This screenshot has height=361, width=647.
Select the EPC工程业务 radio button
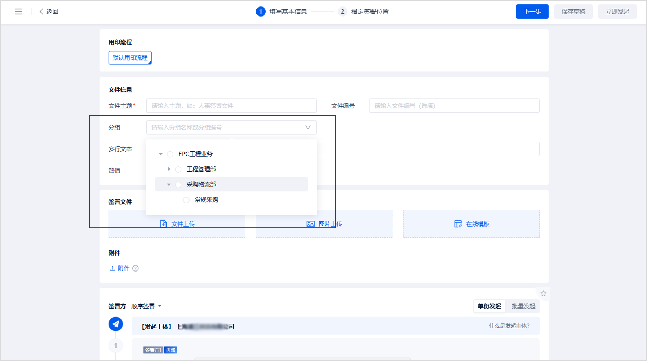coord(170,154)
